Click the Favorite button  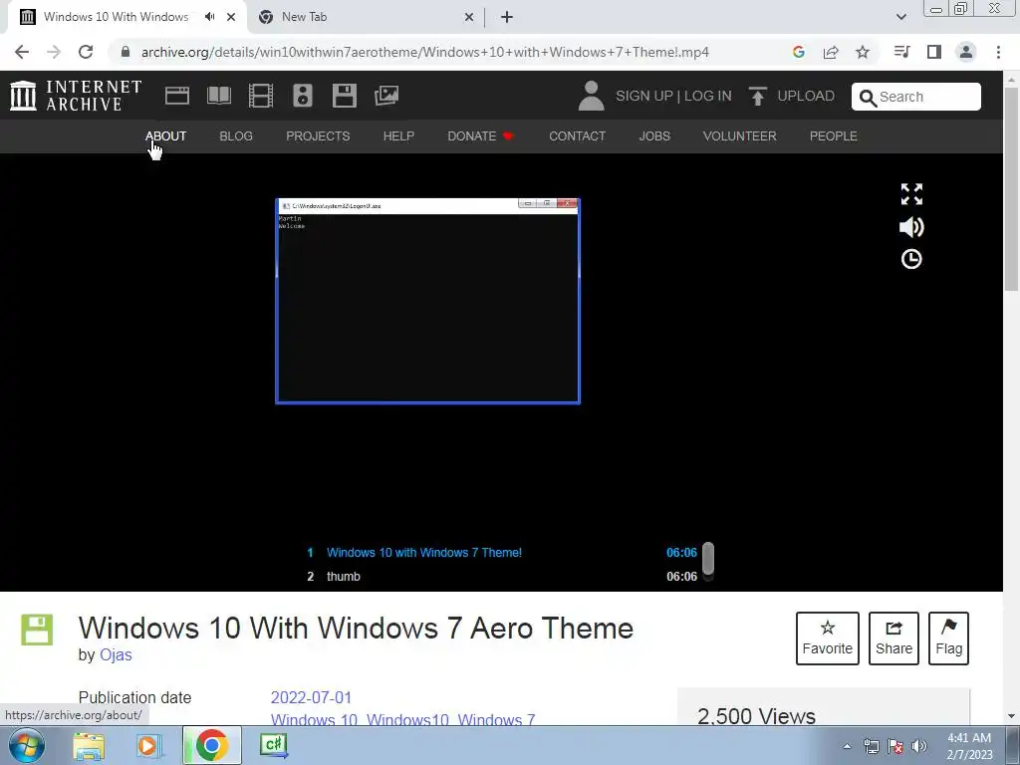828,638
